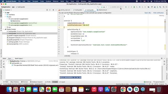Start debugging with the green bug icon
The image size is (168, 94).
click(134, 7)
